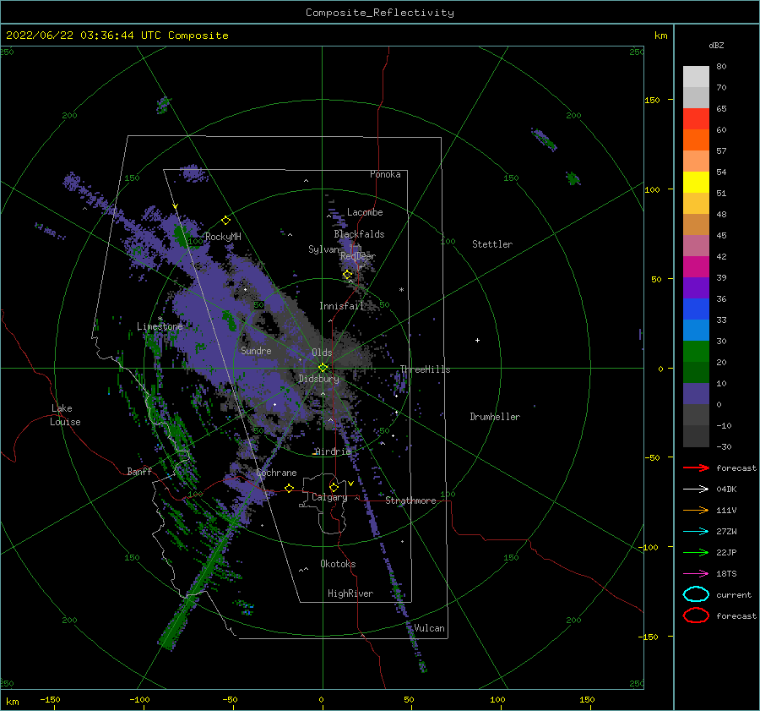Pick the magenta 42 dBZ legend swatch
Viewport: 760px width, 711px height.
696,266
